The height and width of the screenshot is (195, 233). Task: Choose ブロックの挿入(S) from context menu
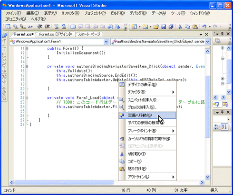point(147,107)
